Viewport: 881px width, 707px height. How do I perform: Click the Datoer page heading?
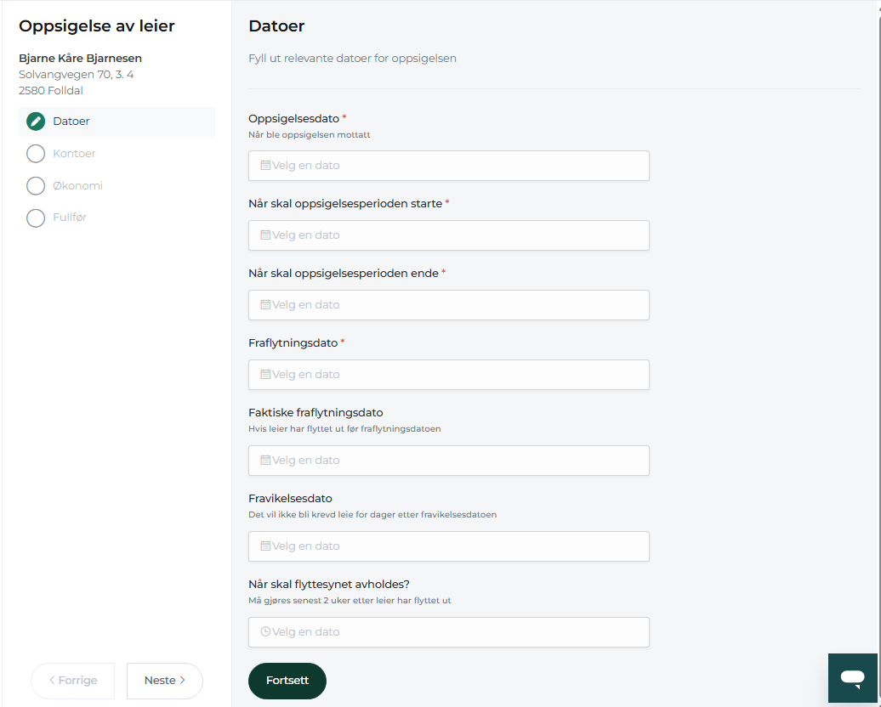pyautogui.click(x=276, y=25)
